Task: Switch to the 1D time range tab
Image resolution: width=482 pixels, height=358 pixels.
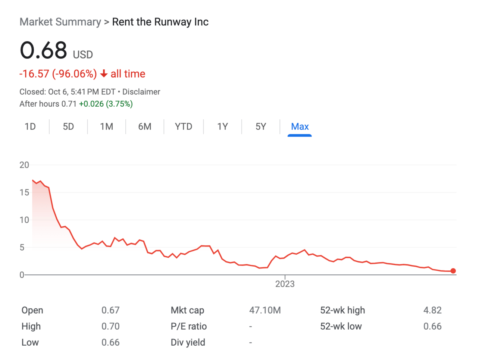Action: [30, 127]
